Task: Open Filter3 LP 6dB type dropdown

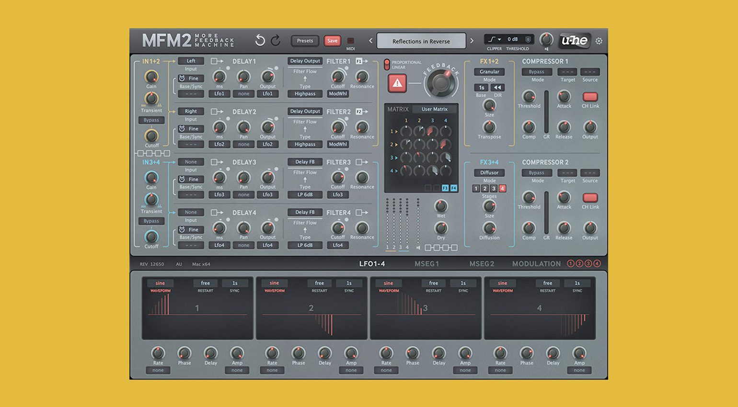Action: pyautogui.click(x=305, y=195)
